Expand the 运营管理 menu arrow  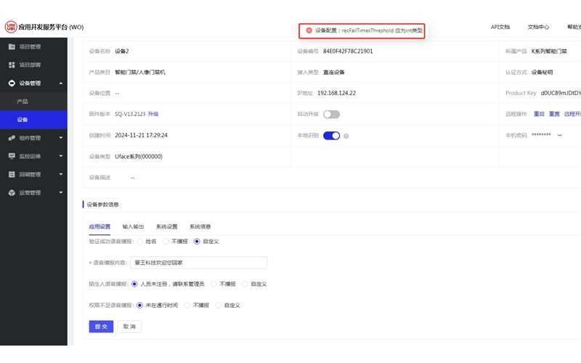pos(61,192)
